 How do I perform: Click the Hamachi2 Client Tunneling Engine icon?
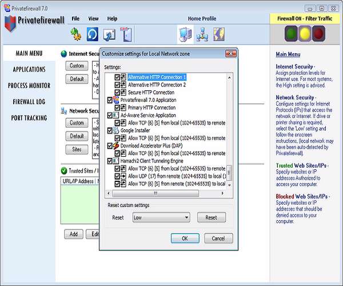click(116, 161)
